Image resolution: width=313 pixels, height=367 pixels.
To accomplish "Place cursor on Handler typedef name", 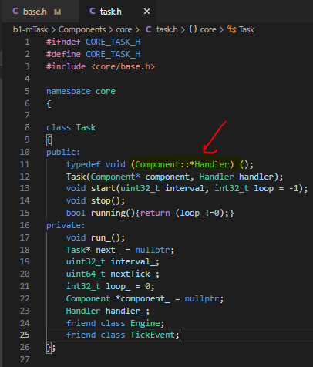I will (x=211, y=164).
